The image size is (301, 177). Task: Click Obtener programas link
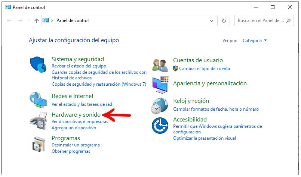[x=71, y=151]
